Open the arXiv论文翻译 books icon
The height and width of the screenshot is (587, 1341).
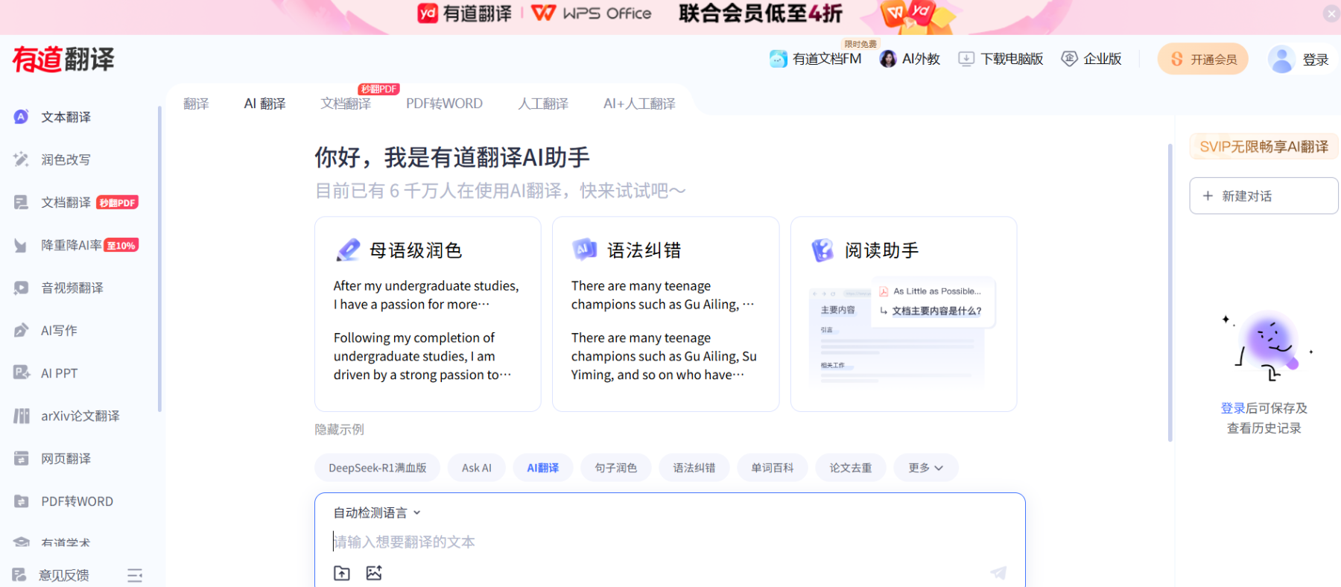click(x=21, y=416)
